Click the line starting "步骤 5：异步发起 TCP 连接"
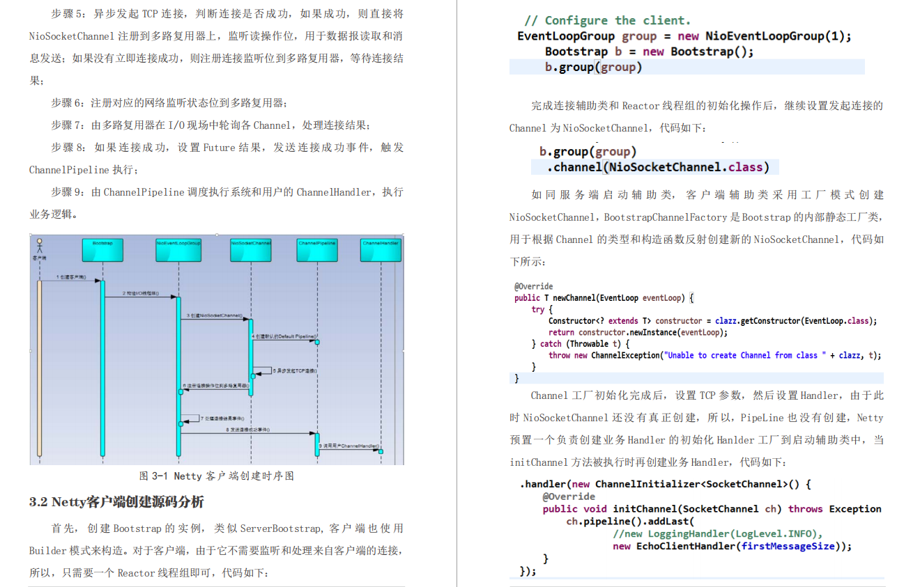This screenshot has height=587, width=897. (227, 14)
